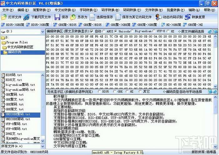The width and height of the screenshot is (219, 155).
Task: Open the 帮助(H) menu
Action: click(x=209, y=10)
